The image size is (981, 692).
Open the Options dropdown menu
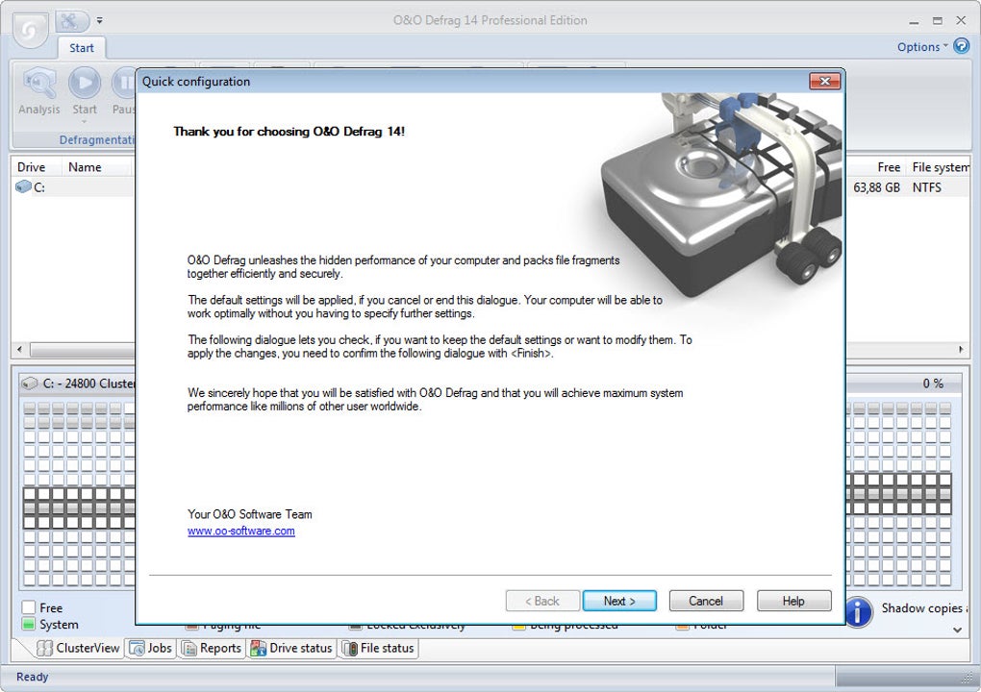pos(922,47)
